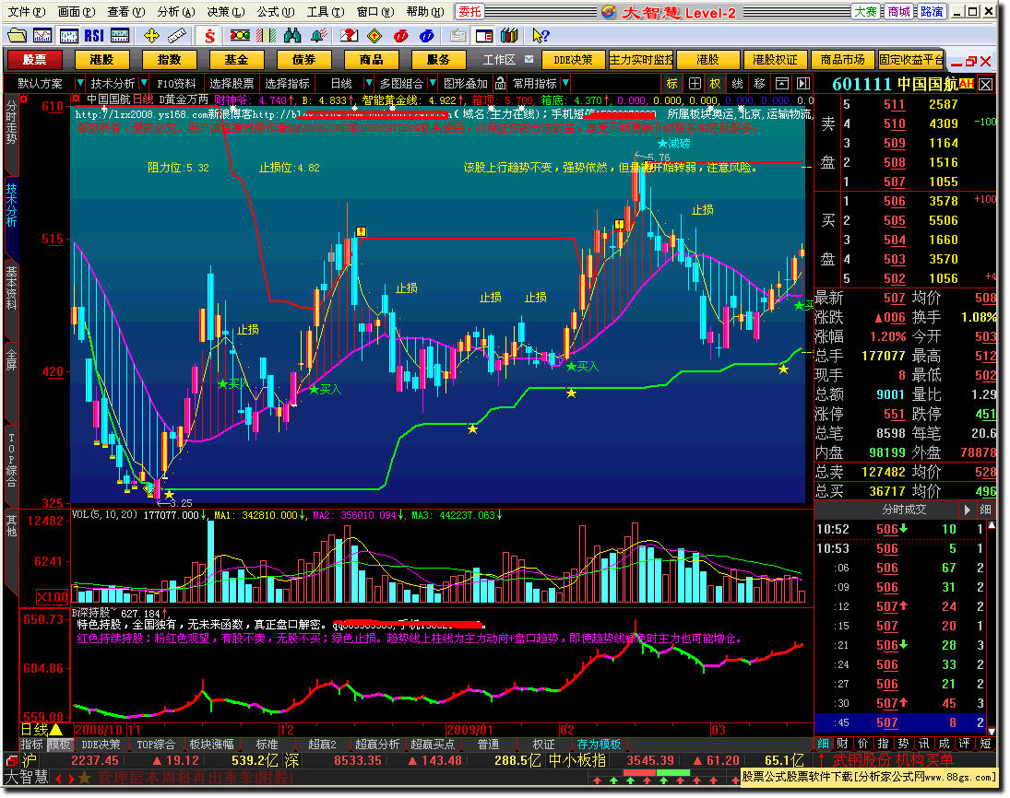The width and height of the screenshot is (1010, 798).
Task: Toggle the 线 line button
Action: 738,83
